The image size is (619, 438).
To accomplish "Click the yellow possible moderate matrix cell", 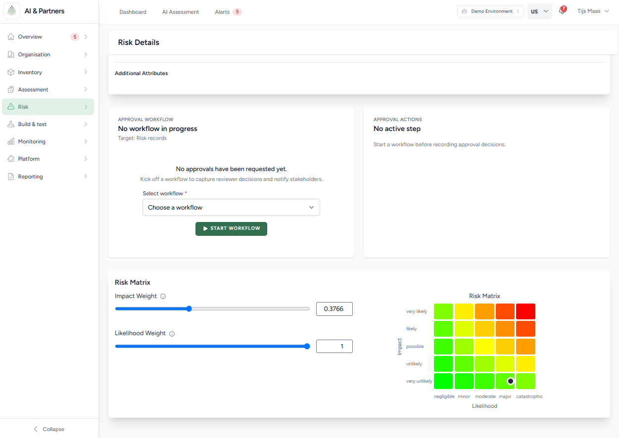I will coord(484,347).
